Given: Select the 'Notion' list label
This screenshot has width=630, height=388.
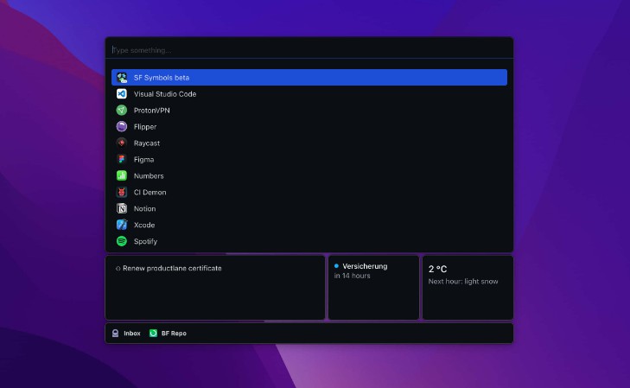Looking at the screenshot, I should (x=144, y=209).
